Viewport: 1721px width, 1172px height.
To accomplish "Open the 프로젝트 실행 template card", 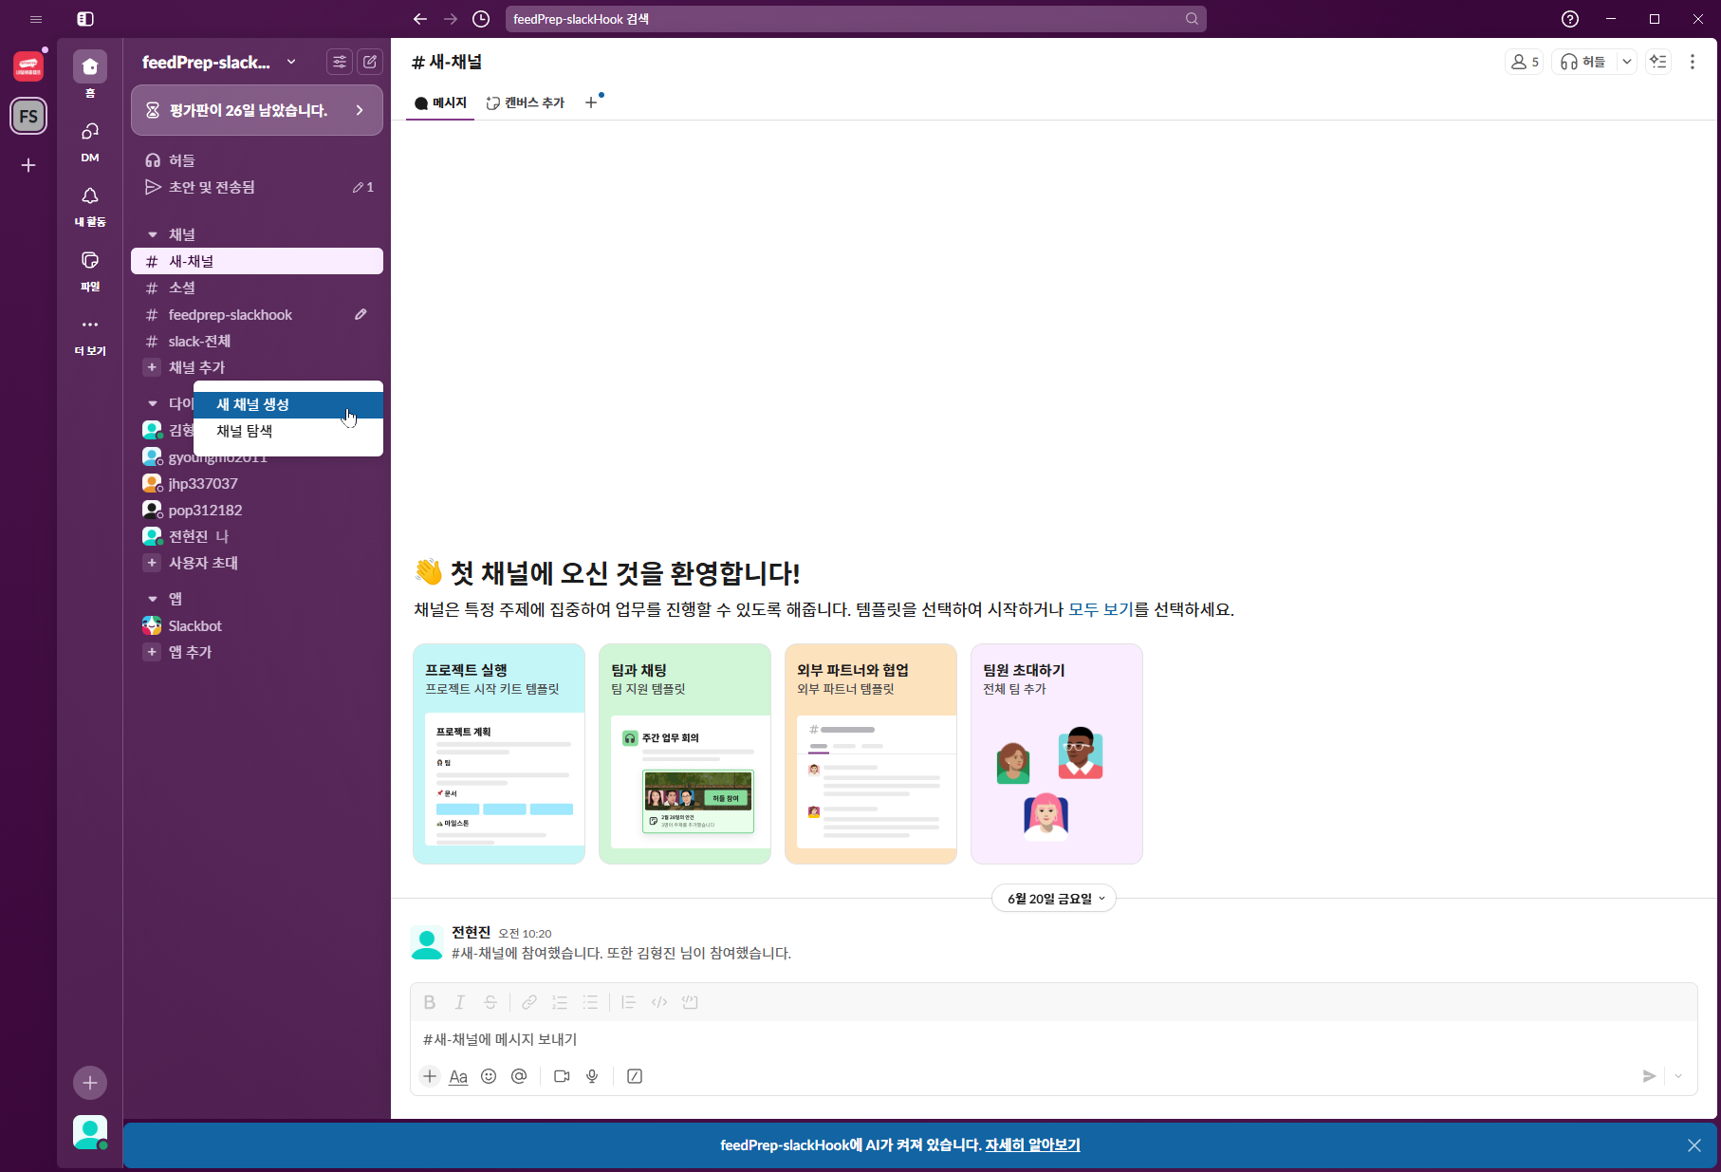I will pyautogui.click(x=499, y=753).
